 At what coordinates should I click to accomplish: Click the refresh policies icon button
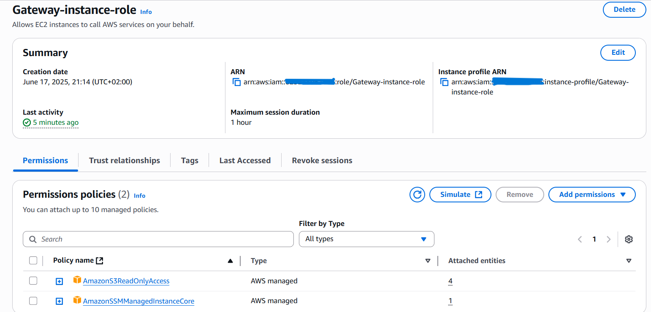pos(417,194)
